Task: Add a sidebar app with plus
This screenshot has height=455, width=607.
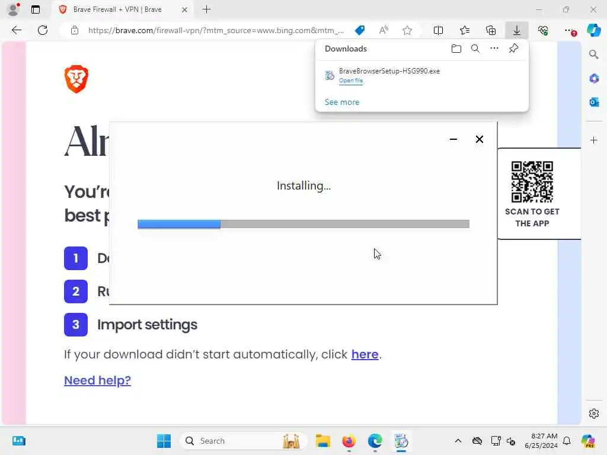Action: pos(594,140)
